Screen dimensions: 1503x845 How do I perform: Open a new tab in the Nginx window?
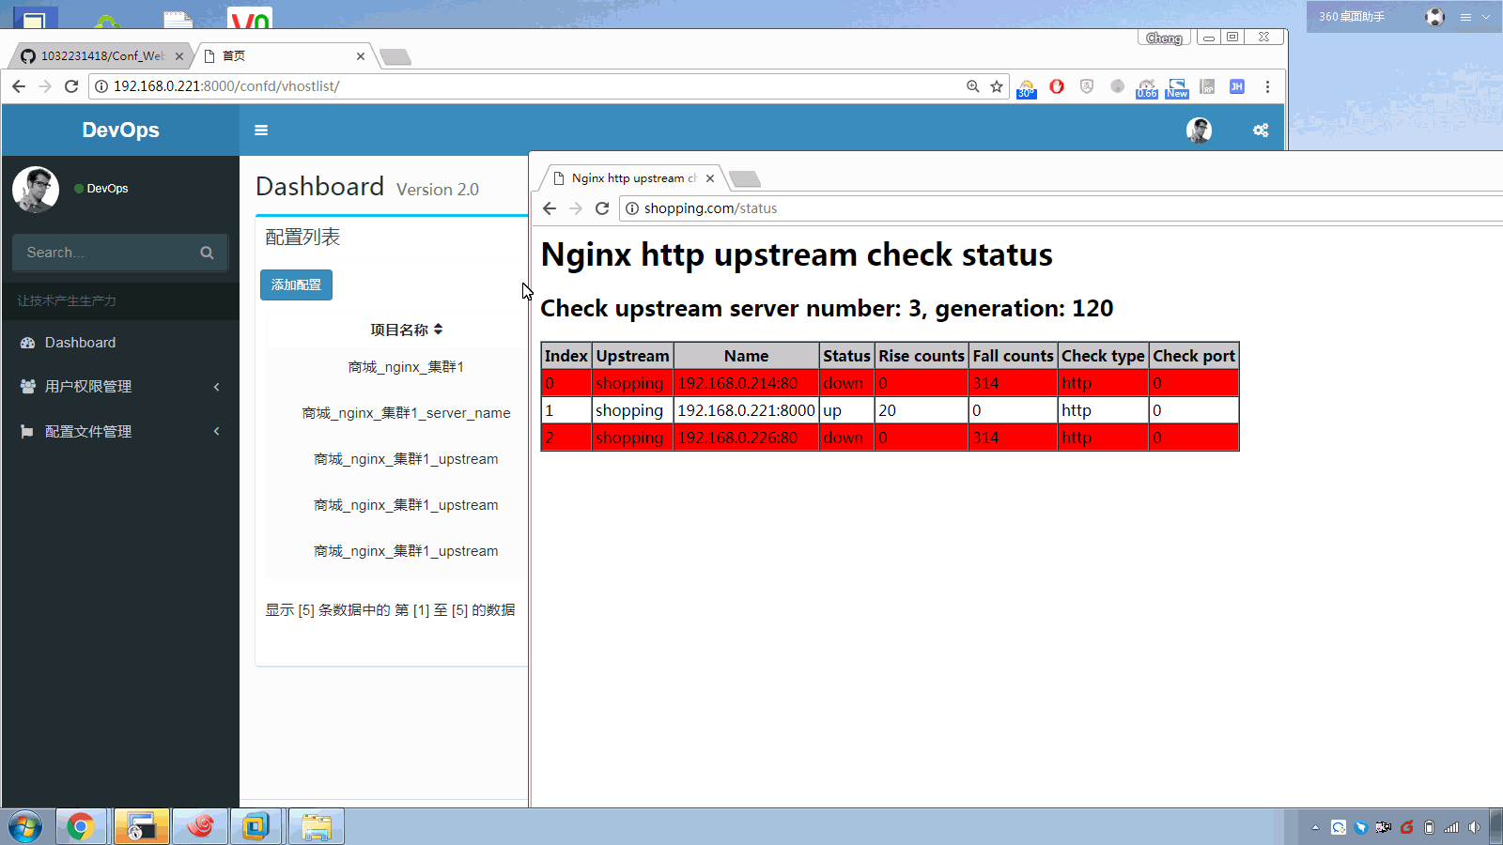(745, 179)
